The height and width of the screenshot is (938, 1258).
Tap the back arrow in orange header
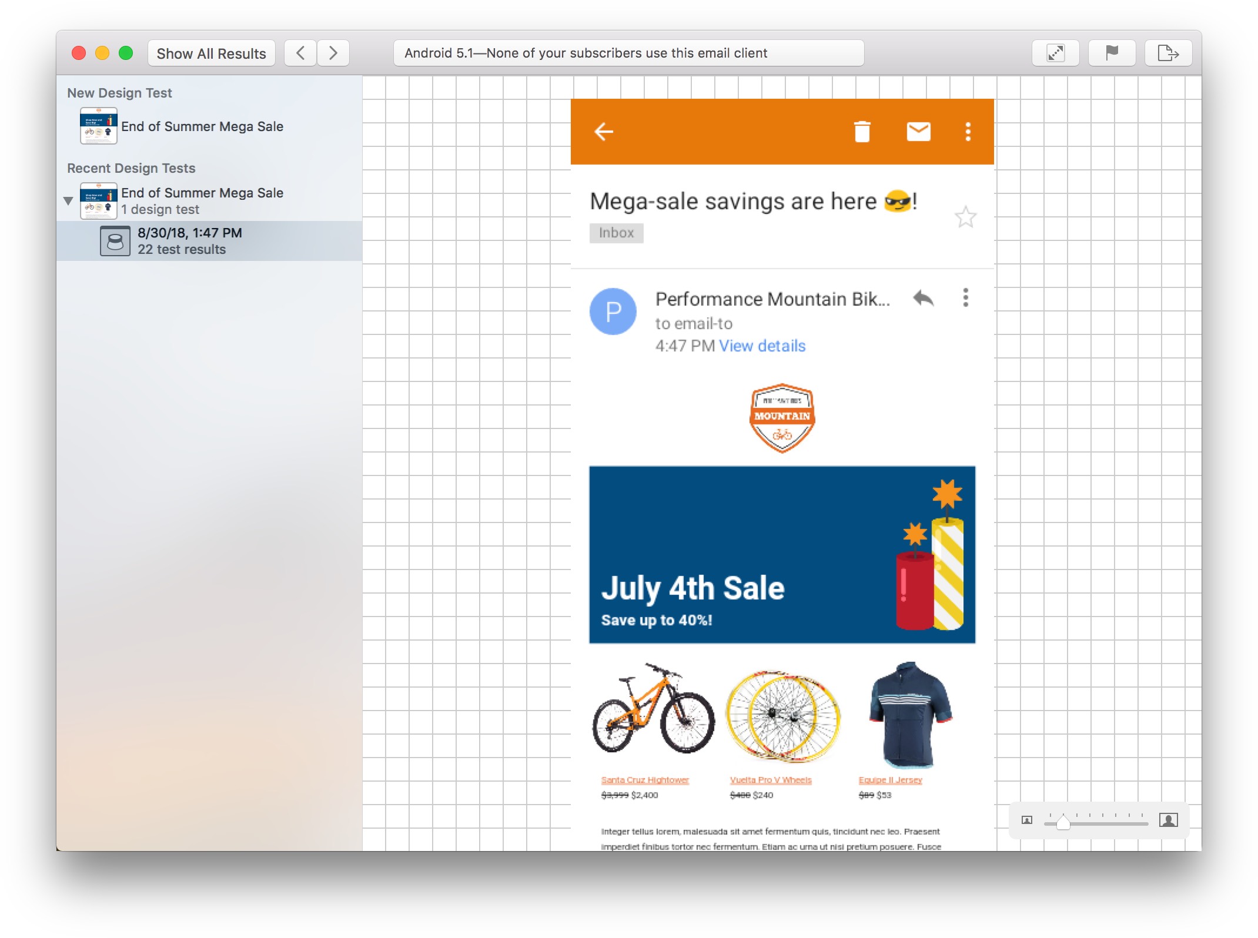[604, 132]
